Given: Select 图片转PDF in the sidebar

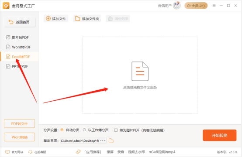Looking at the screenshot, I should (x=20, y=38).
